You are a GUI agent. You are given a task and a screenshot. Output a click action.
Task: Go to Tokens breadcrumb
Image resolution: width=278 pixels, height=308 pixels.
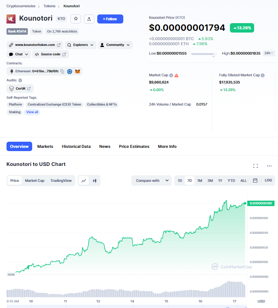49,6
